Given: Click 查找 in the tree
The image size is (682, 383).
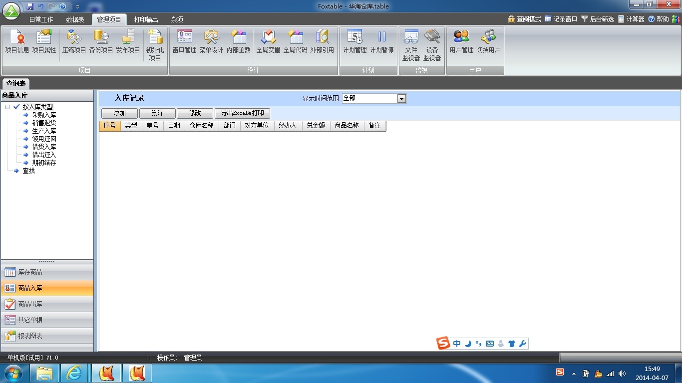Looking at the screenshot, I should (28, 171).
